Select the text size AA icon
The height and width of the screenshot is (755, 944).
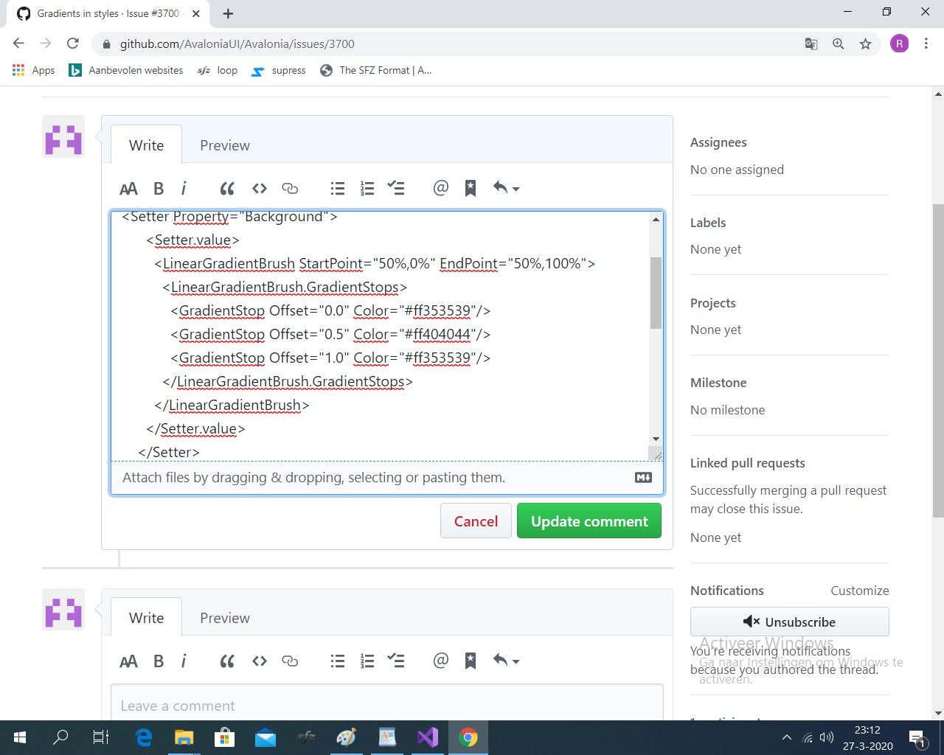click(x=128, y=188)
